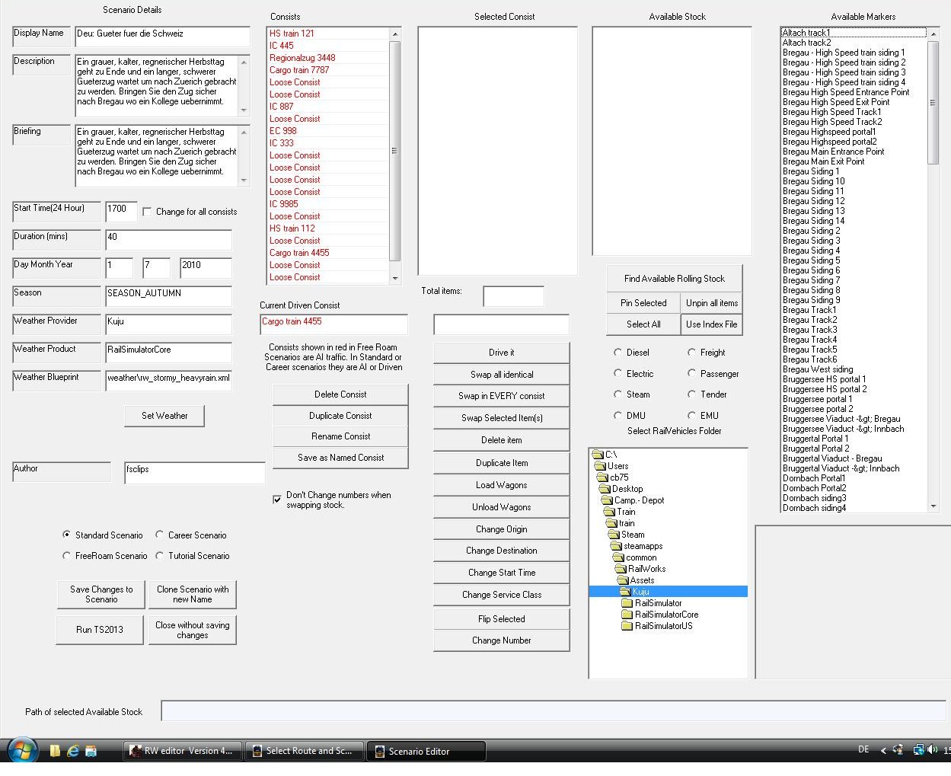This screenshot has height=776, width=951.
Task: Select Cargo train 7787 in Consists list
Action: (x=299, y=70)
